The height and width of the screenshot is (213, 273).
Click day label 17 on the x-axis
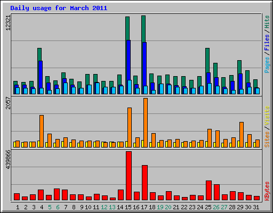(x=144, y=207)
